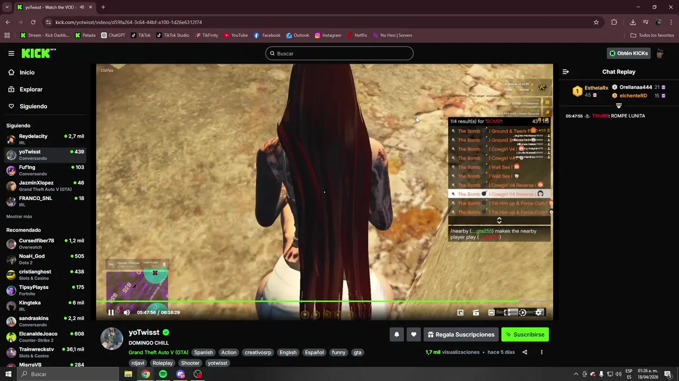The width and height of the screenshot is (679, 381).
Task: Open the Explorar page
Action: pos(31,89)
